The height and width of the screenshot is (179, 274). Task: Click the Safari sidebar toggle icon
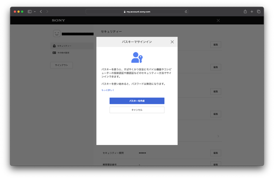click(30, 12)
